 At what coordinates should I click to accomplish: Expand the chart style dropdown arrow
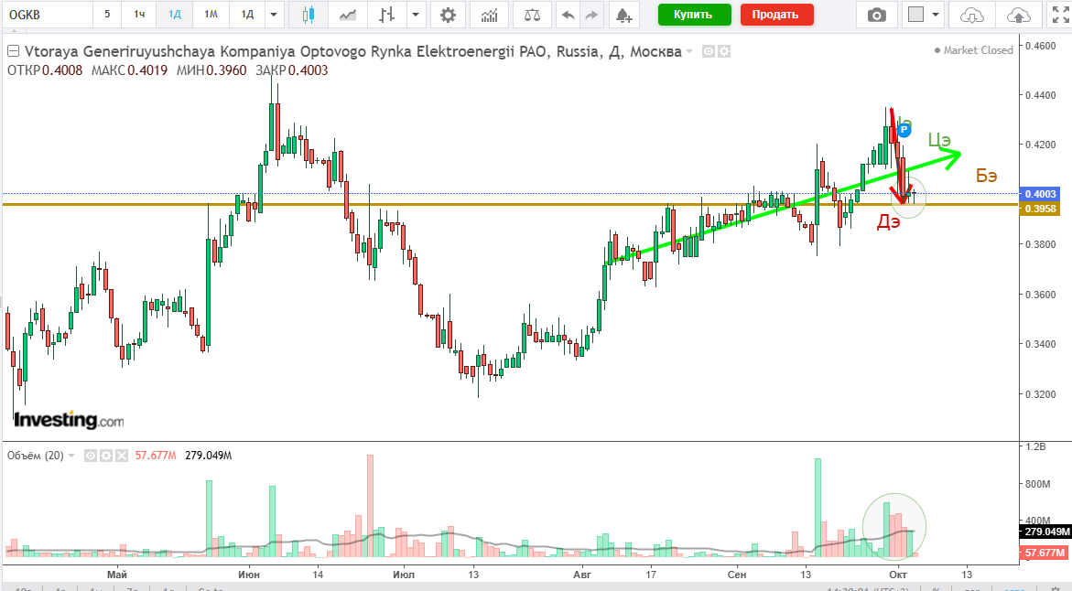[416, 15]
